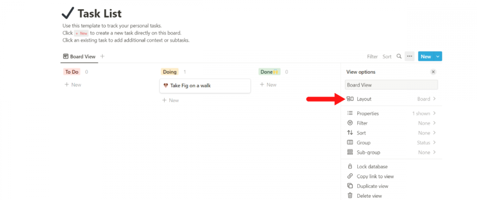Click the Layout icon in View options
Screen dimensions: 477x200
(350, 99)
